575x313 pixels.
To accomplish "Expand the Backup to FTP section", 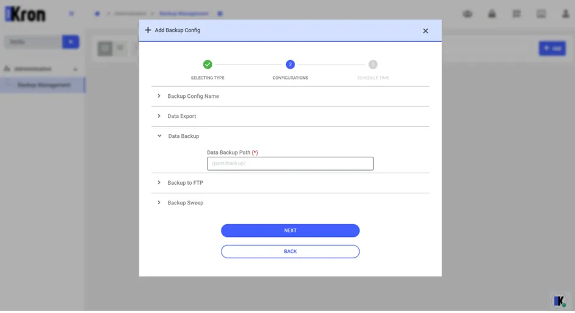I will pyautogui.click(x=290, y=183).
